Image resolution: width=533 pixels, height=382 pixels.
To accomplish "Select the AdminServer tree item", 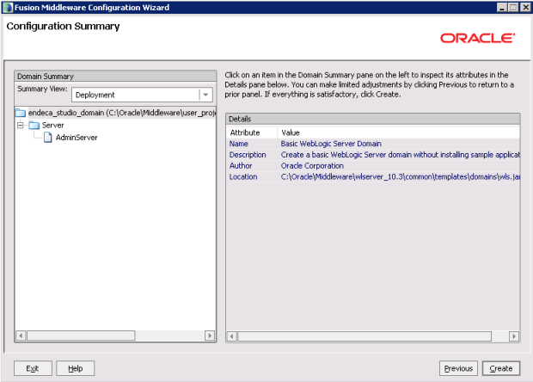I will [77, 138].
